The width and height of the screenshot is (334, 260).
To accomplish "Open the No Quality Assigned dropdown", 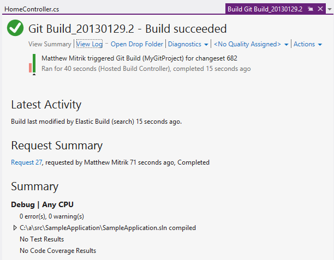I will pyautogui.click(x=250, y=44).
